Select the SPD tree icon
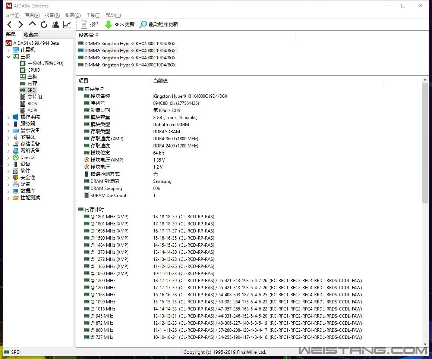The image size is (432, 359). click(x=23, y=90)
